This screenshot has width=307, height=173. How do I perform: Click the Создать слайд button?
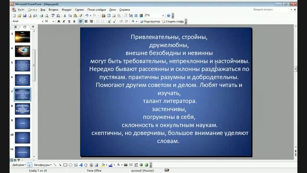click(173, 21)
